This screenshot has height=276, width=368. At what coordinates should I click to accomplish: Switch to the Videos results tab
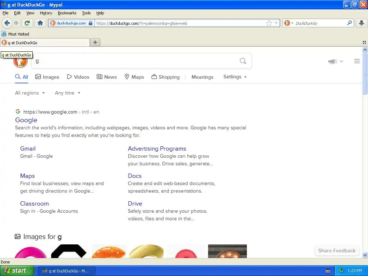(78, 77)
